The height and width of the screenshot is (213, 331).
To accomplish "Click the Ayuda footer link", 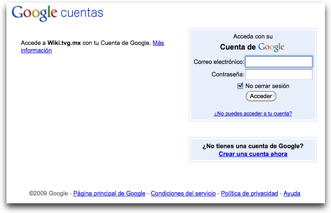I will click(x=292, y=194).
